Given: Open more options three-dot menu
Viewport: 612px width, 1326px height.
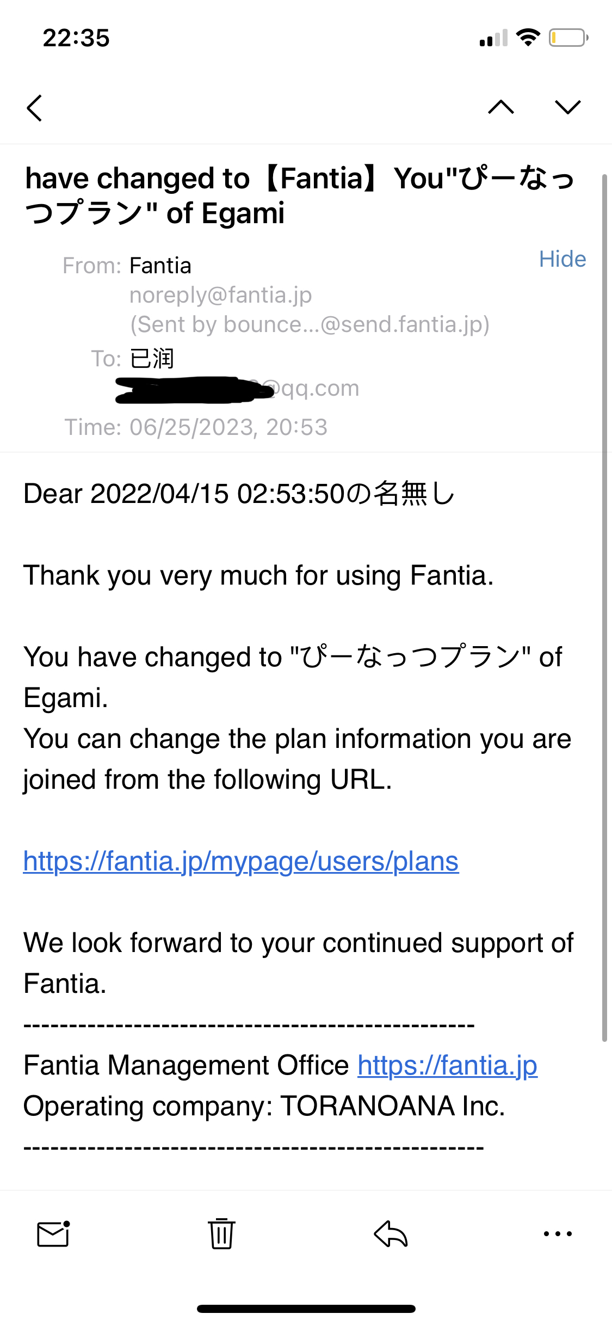Looking at the screenshot, I should point(558,1233).
